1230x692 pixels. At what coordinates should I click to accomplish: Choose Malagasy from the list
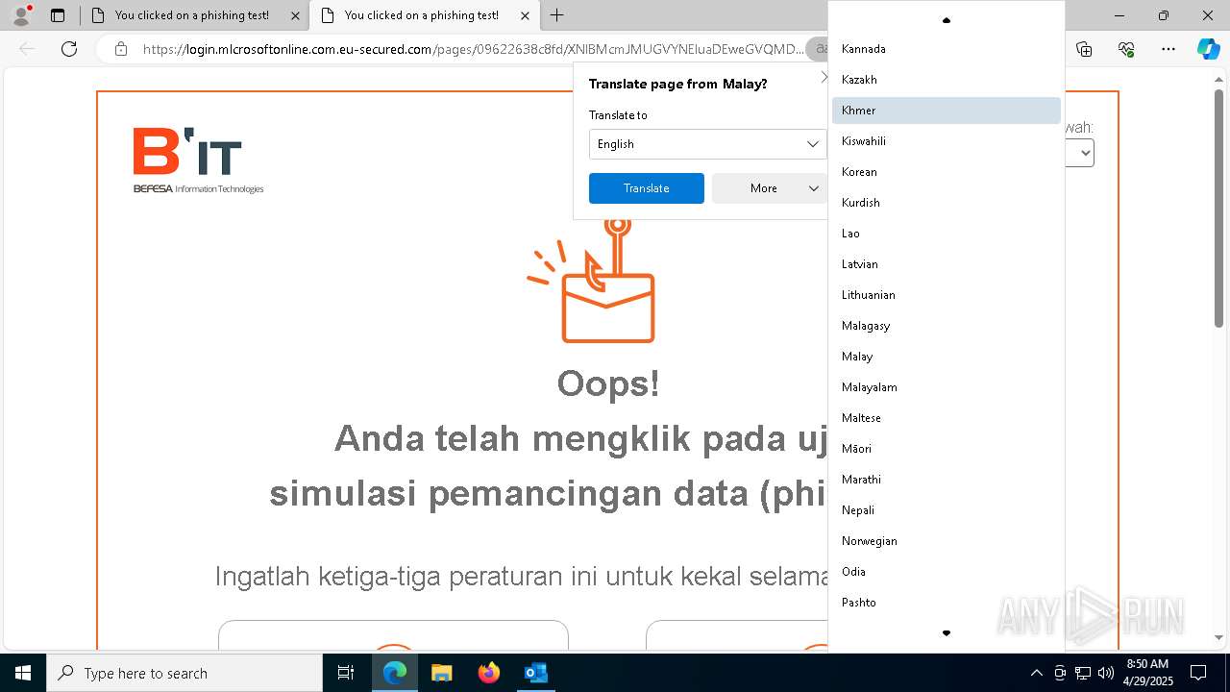[x=947, y=326]
